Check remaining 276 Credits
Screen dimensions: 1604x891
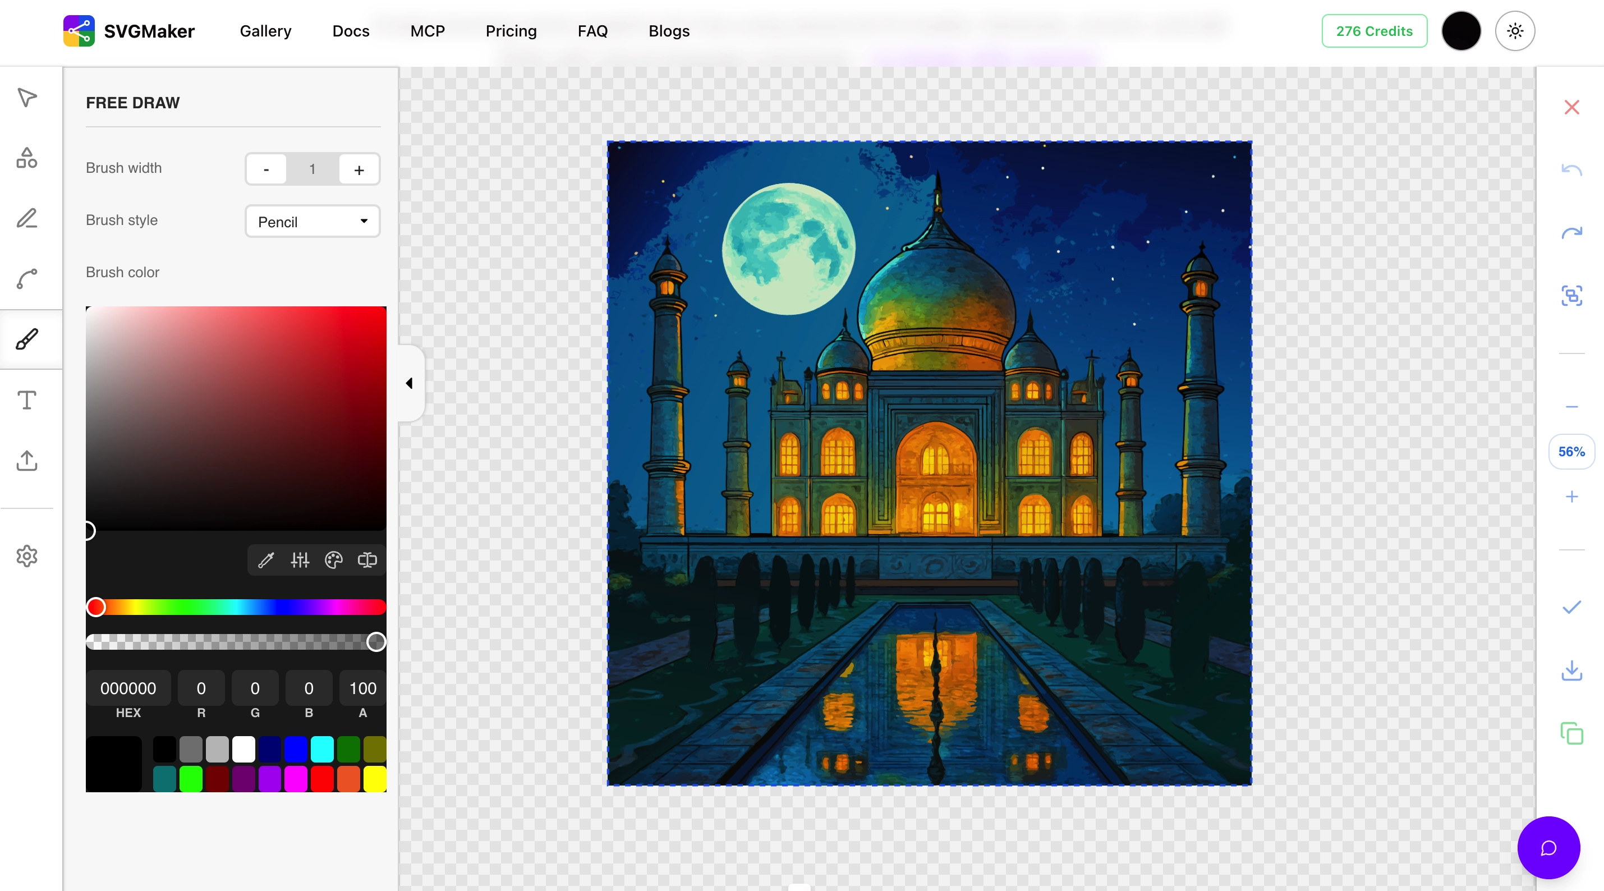tap(1374, 30)
